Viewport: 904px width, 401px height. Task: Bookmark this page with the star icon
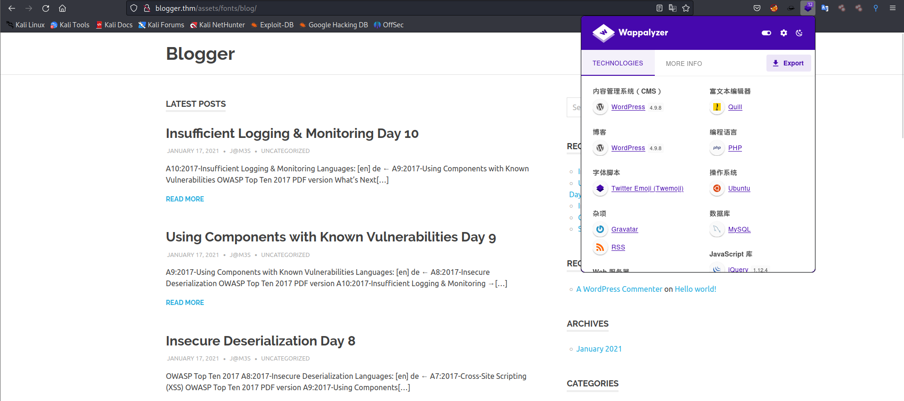tap(686, 8)
